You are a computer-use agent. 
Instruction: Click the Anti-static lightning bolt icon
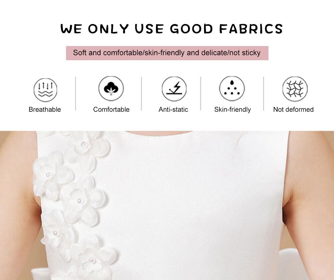tap(174, 89)
